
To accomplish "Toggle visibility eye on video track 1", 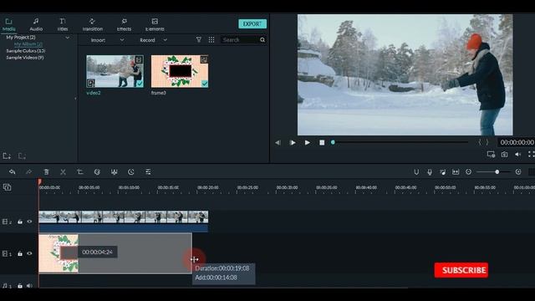I will (30, 253).
